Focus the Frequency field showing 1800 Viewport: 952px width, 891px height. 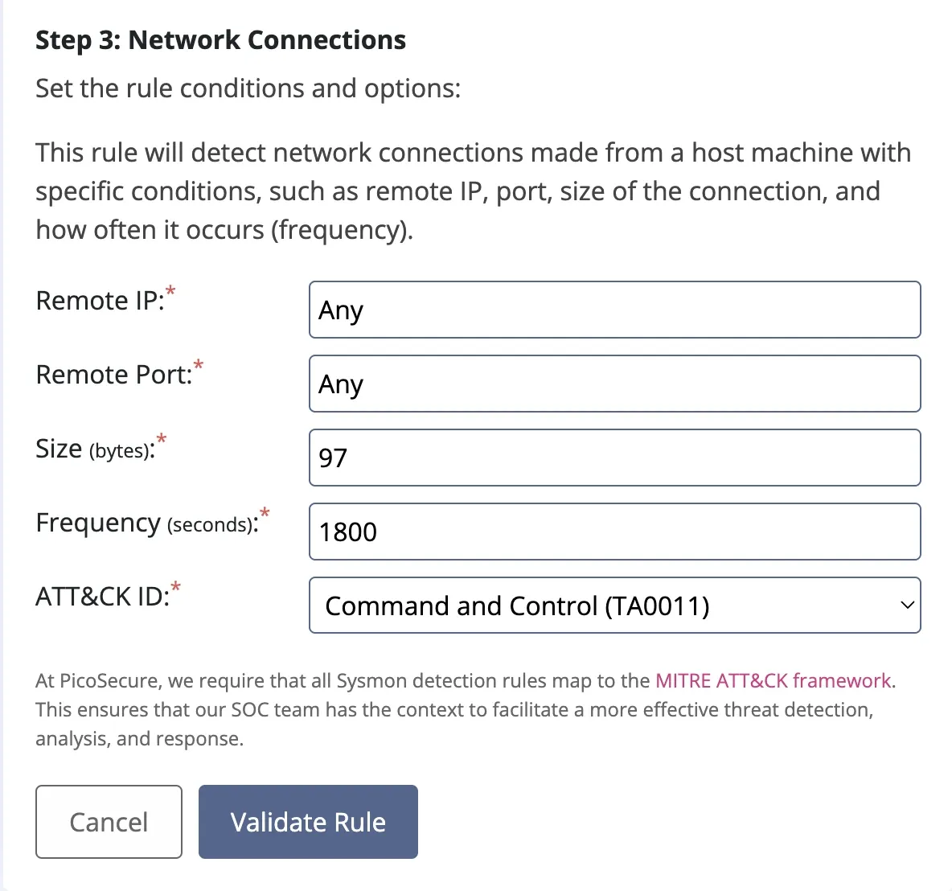tap(614, 532)
